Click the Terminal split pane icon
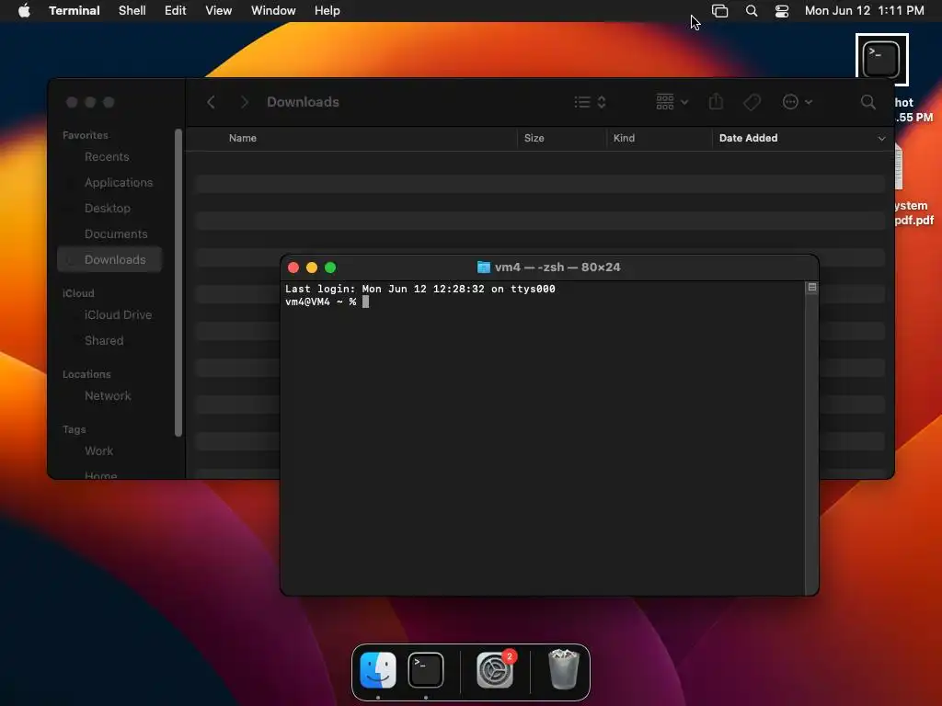 pos(811,288)
